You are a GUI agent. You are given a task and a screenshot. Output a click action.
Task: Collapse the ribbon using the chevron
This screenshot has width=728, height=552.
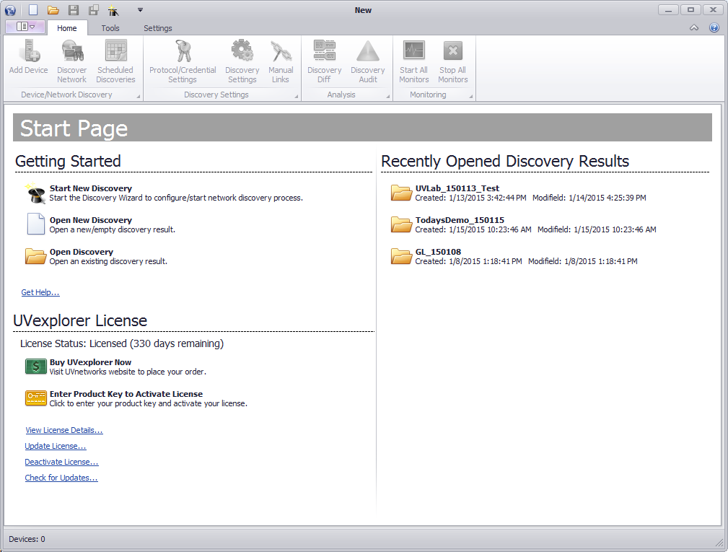click(693, 27)
